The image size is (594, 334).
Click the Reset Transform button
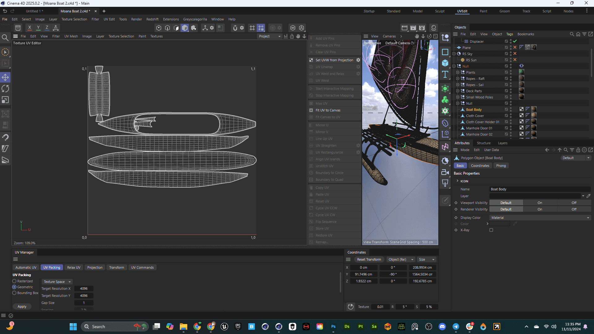(369, 259)
